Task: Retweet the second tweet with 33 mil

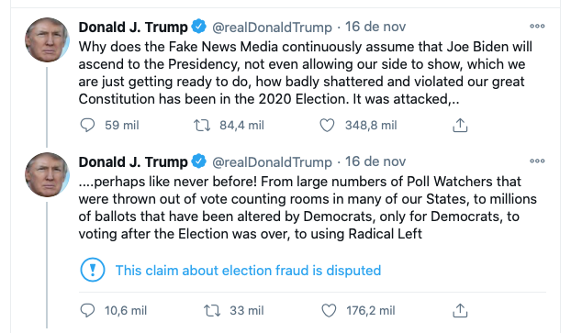Action: click(212, 311)
